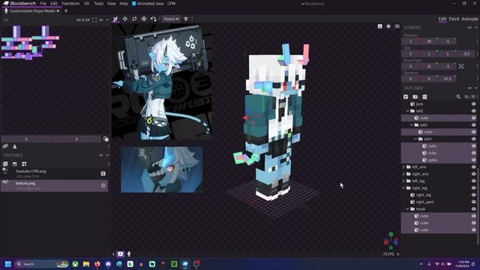Viewport: 480px width, 270px height.
Task: Click the plus button to add a new tab
Action: 66,11
